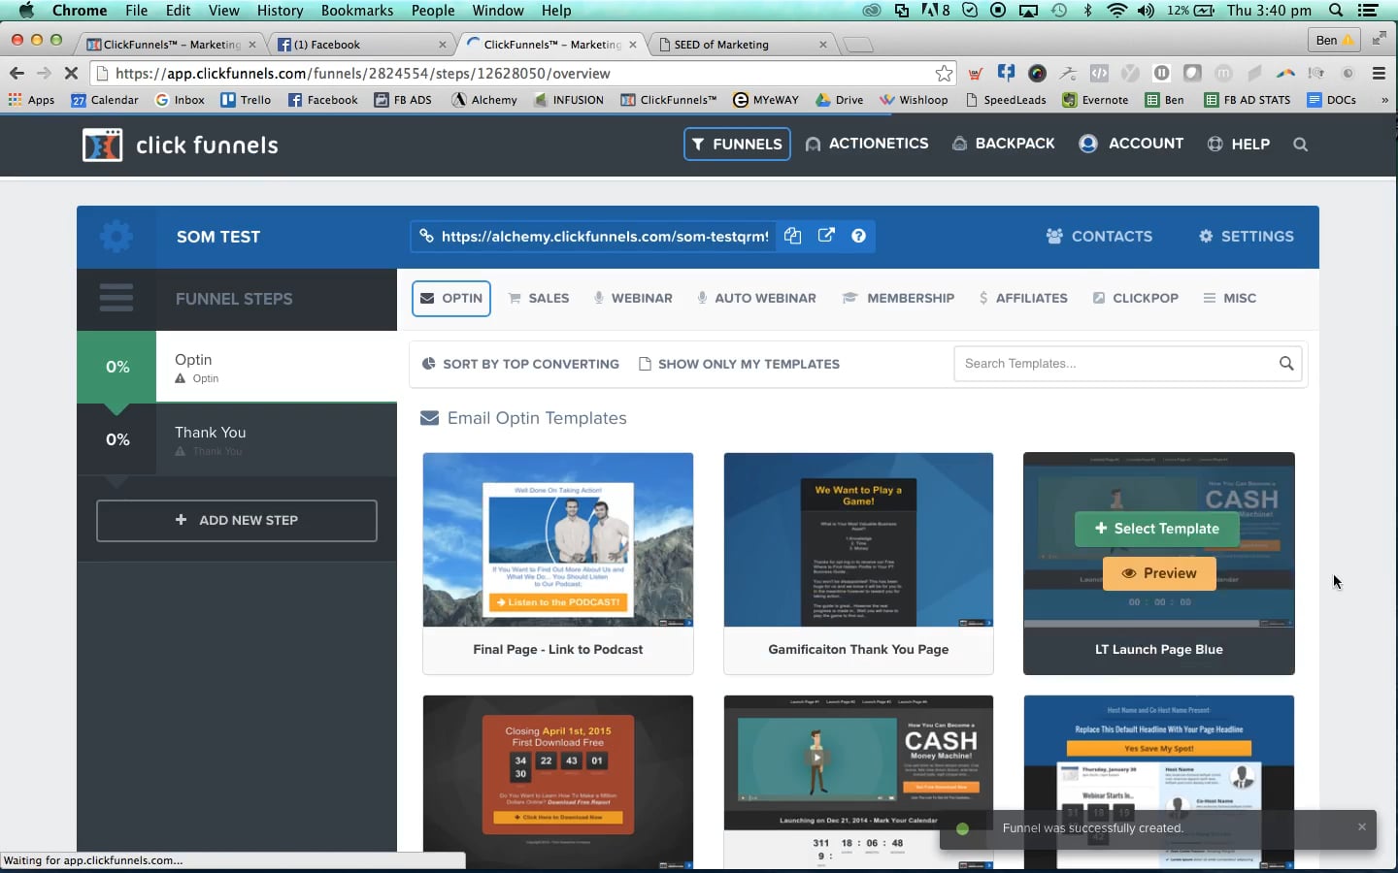Image resolution: width=1398 pixels, height=873 pixels.
Task: Open the Apple menu
Action: (x=26, y=11)
